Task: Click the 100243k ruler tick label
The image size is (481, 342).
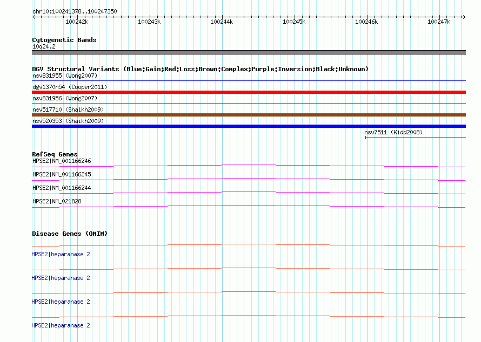Action: 149,22
